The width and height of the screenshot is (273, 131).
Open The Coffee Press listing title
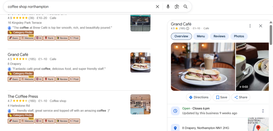pyautogui.click(x=23, y=96)
